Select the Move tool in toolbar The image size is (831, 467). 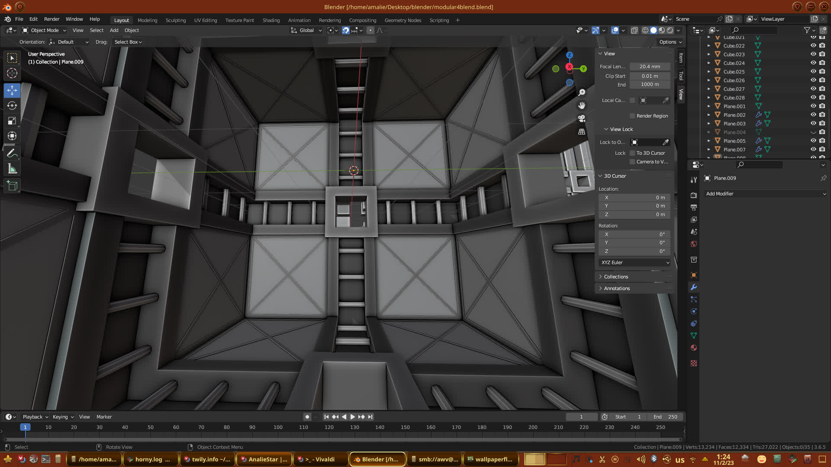pos(12,90)
